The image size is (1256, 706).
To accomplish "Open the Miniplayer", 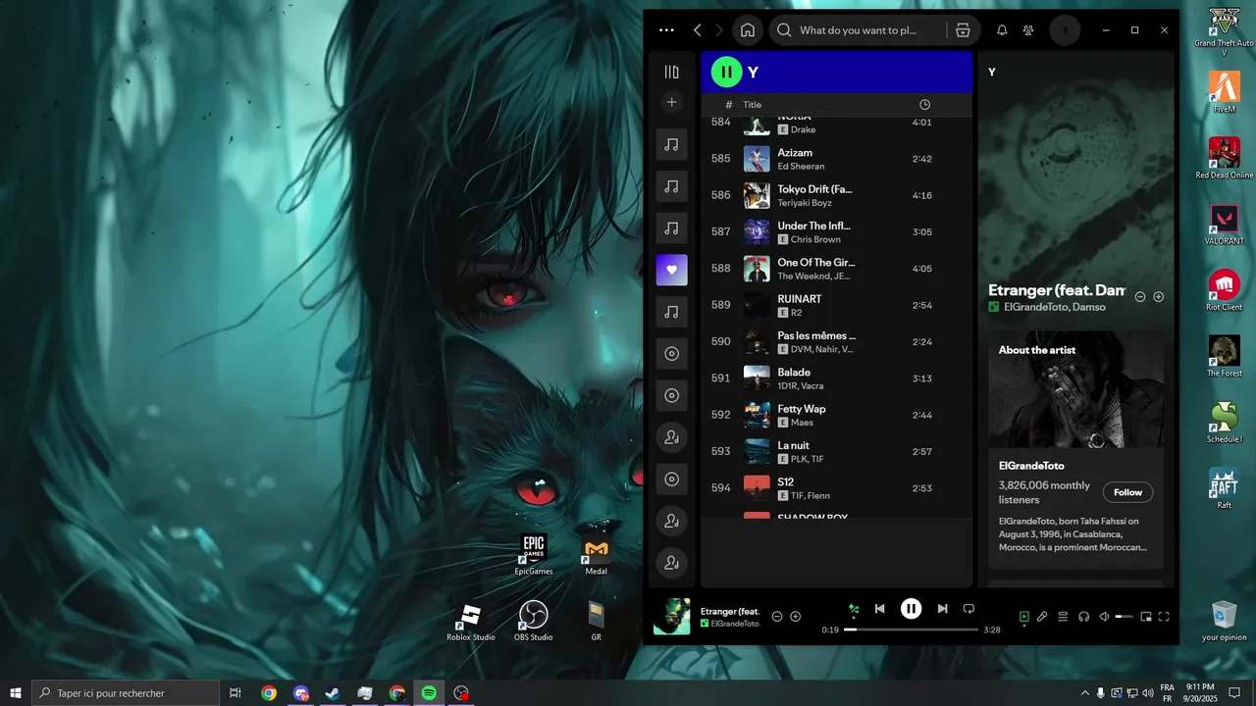I will [x=1145, y=617].
